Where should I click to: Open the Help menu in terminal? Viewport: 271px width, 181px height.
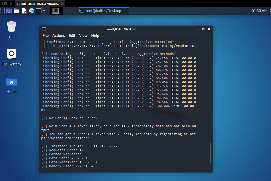95,36
